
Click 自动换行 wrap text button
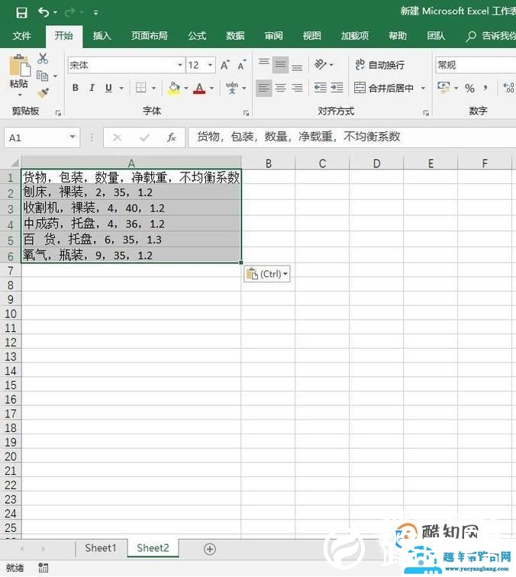pyautogui.click(x=380, y=65)
